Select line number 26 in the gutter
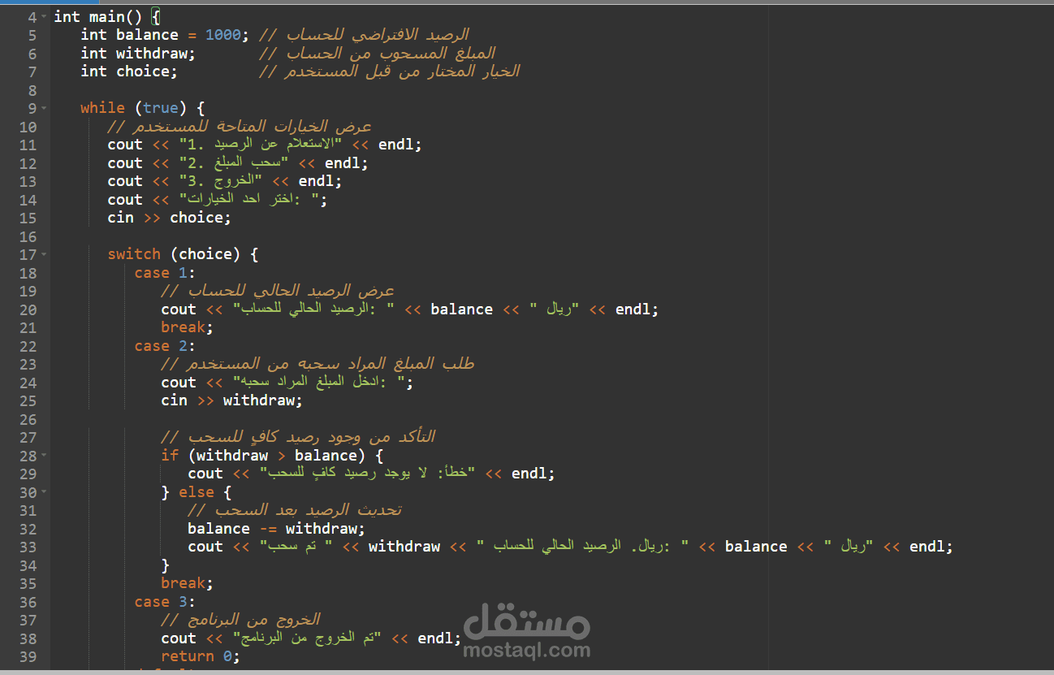This screenshot has width=1054, height=675. tap(28, 419)
